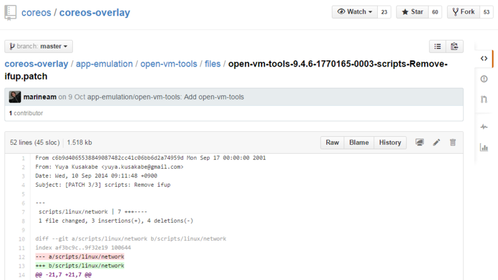Open file History

point(390,142)
